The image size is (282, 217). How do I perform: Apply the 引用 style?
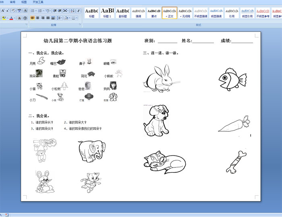(x=232, y=13)
